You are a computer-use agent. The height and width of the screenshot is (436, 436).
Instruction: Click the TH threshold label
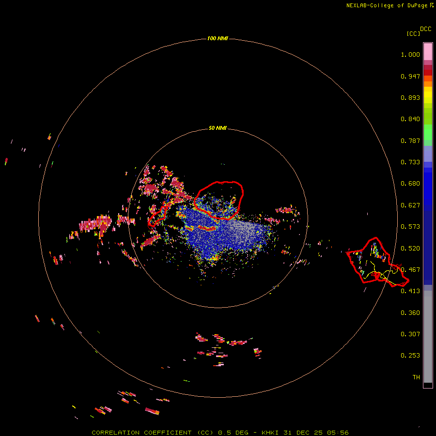416,377
